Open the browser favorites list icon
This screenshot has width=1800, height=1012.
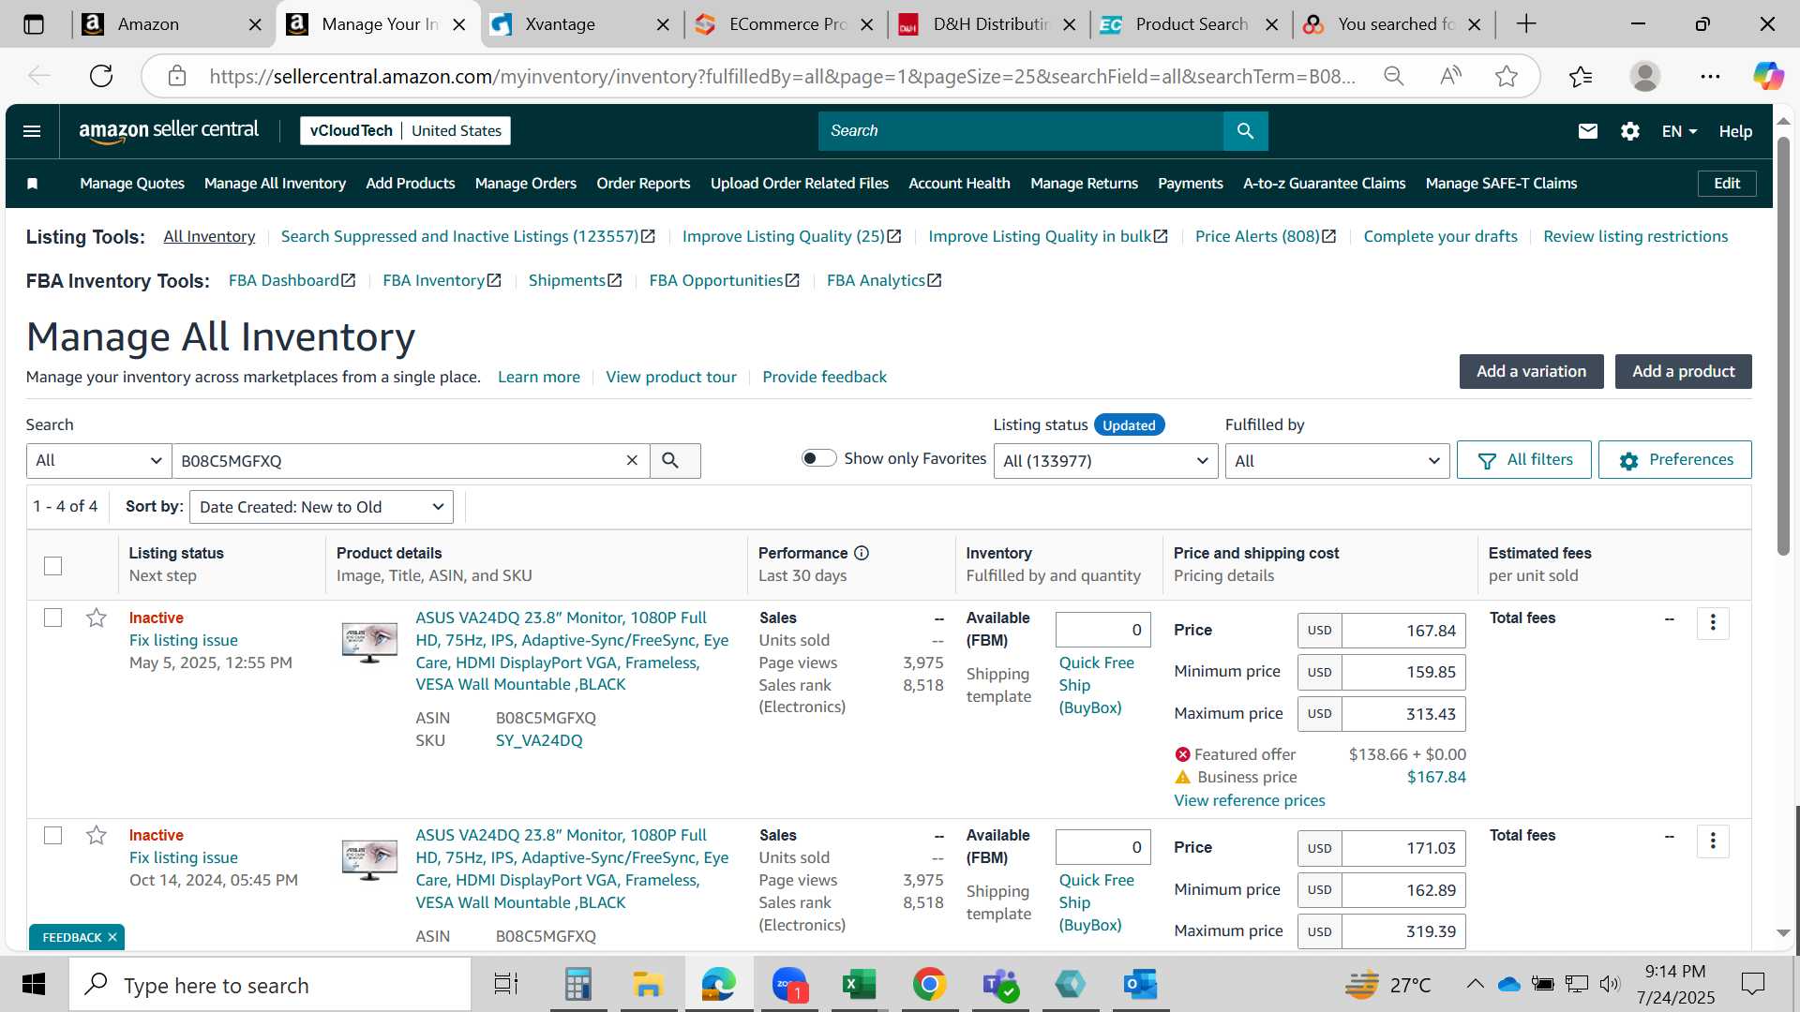1581,76
